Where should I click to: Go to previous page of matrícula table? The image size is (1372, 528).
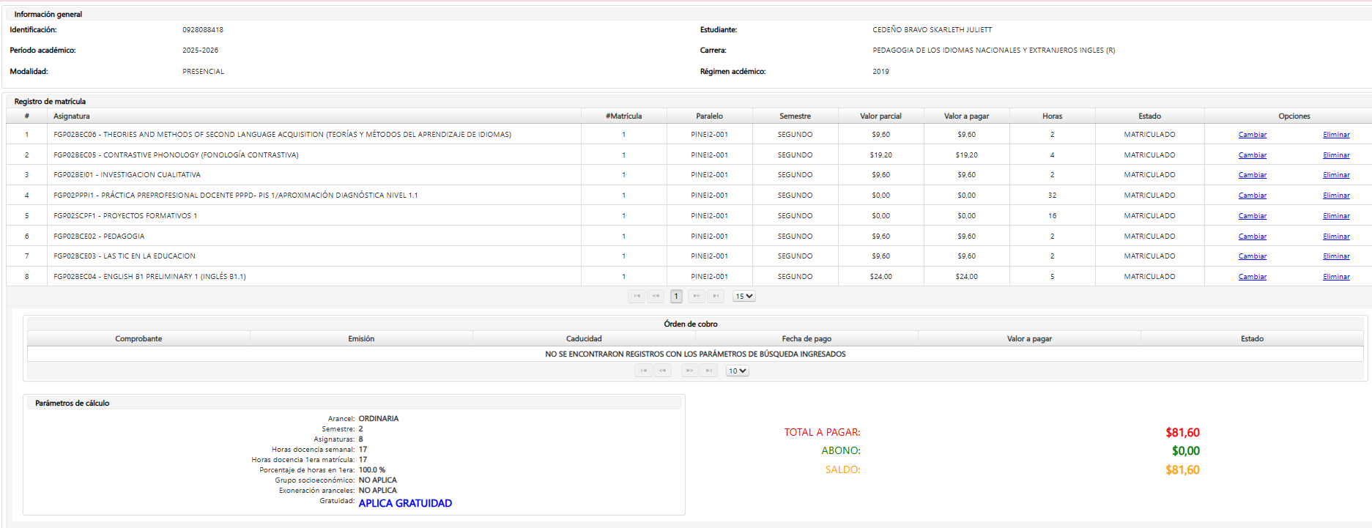click(656, 297)
